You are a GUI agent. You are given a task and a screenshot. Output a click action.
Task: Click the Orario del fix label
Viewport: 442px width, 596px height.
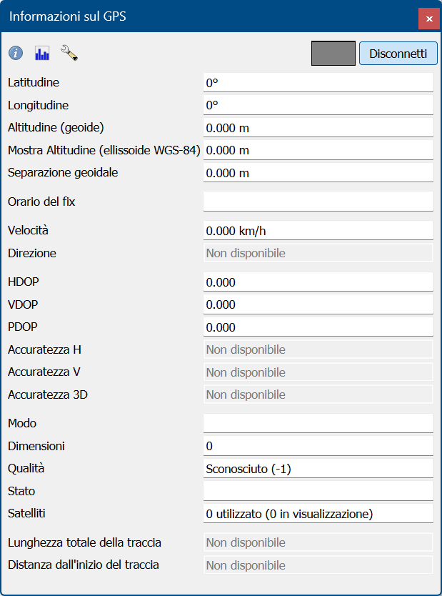click(x=41, y=202)
